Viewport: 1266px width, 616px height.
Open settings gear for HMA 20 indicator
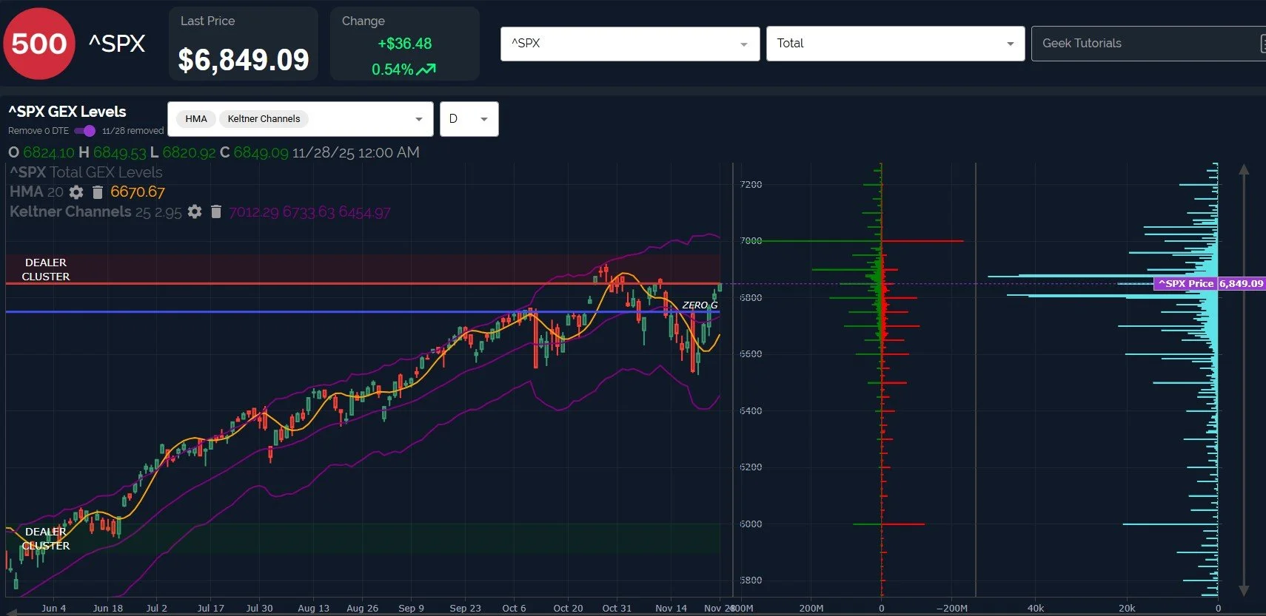tap(76, 192)
